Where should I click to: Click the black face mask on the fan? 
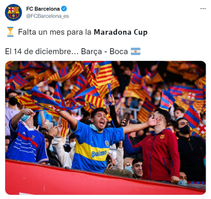click(x=185, y=130)
